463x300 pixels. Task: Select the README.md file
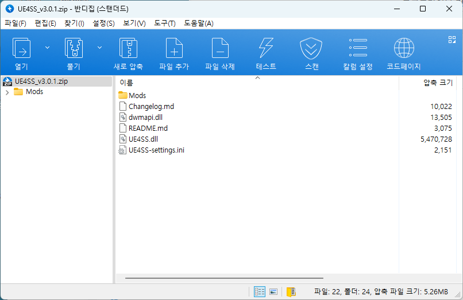coord(143,128)
